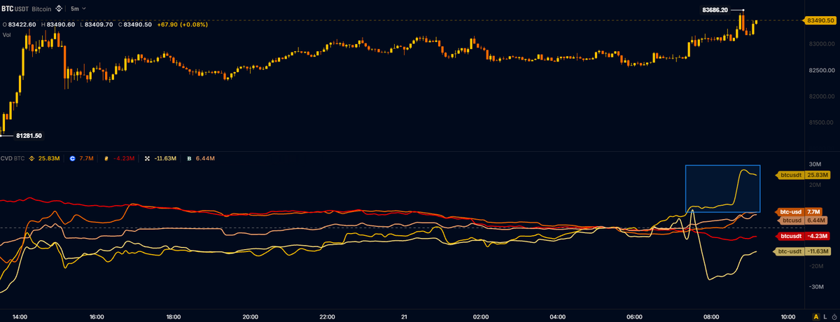Click the timer clock icon at bottom right
The height and width of the screenshot is (322, 840).
834,317
